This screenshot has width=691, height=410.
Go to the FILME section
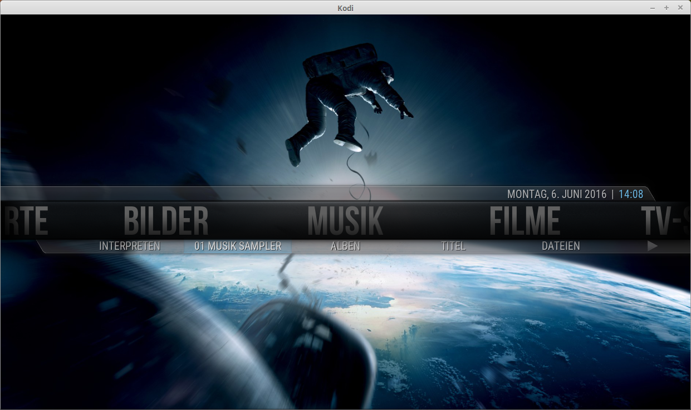(x=525, y=221)
